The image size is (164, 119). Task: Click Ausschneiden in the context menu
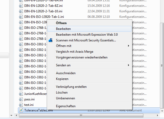(x=90, y=73)
